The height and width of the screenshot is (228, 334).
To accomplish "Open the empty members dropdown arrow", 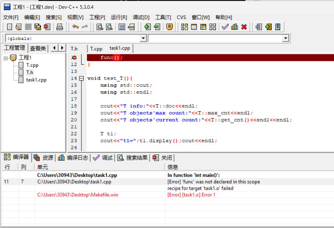I will click(x=285, y=38).
